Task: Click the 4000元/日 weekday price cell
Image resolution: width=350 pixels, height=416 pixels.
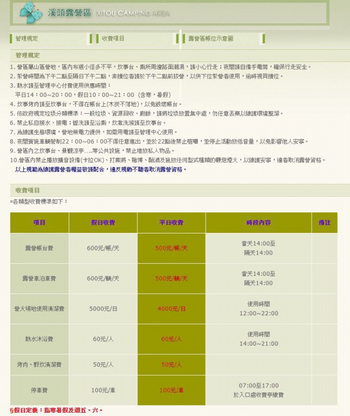Action: tap(171, 309)
